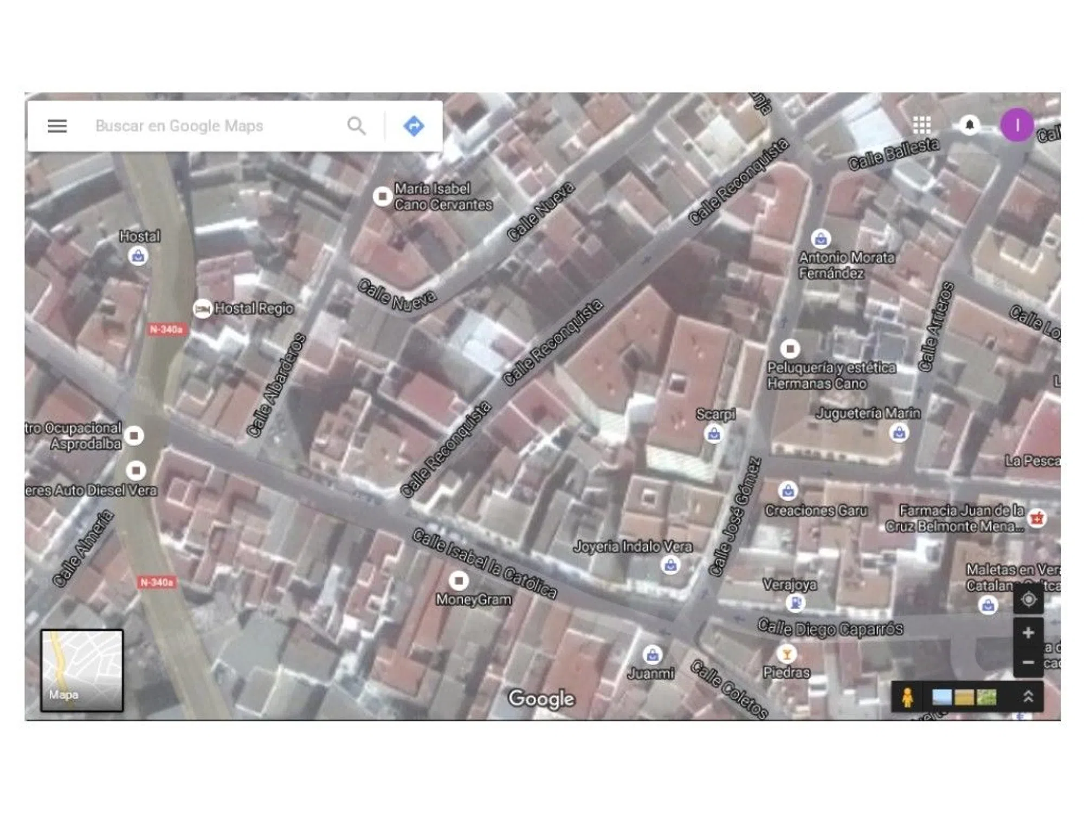Select the Hostal Regio hotel marker

coord(202,309)
